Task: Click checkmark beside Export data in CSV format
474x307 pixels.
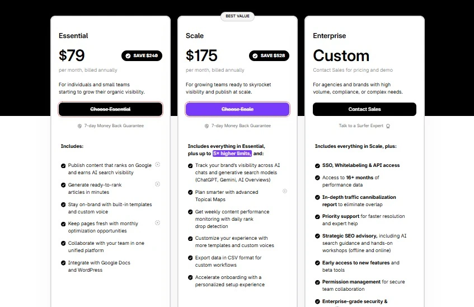Action: pos(190,258)
